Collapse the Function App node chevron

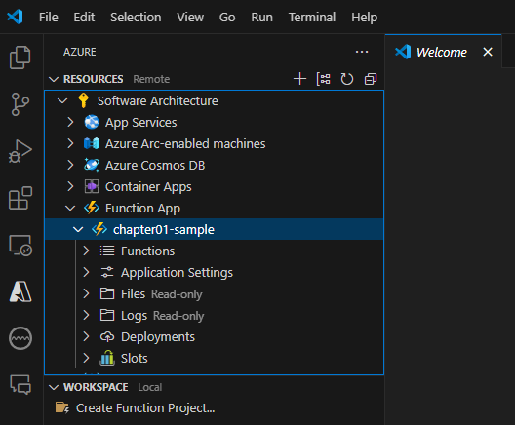click(70, 208)
